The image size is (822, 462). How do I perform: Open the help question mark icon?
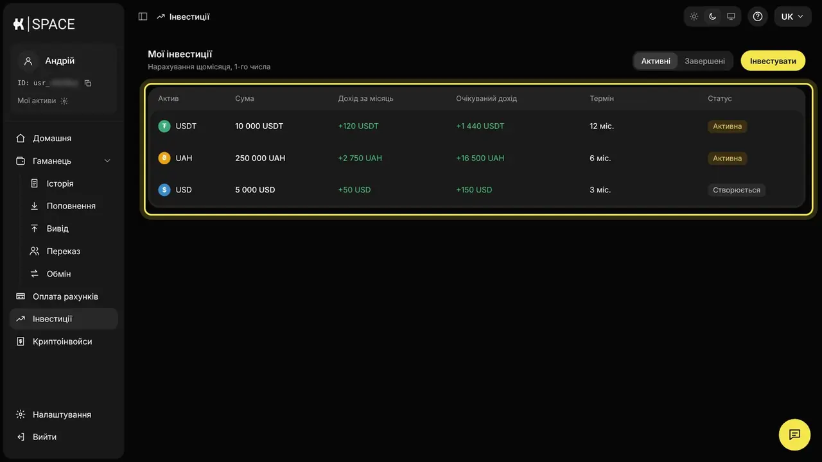coord(758,17)
